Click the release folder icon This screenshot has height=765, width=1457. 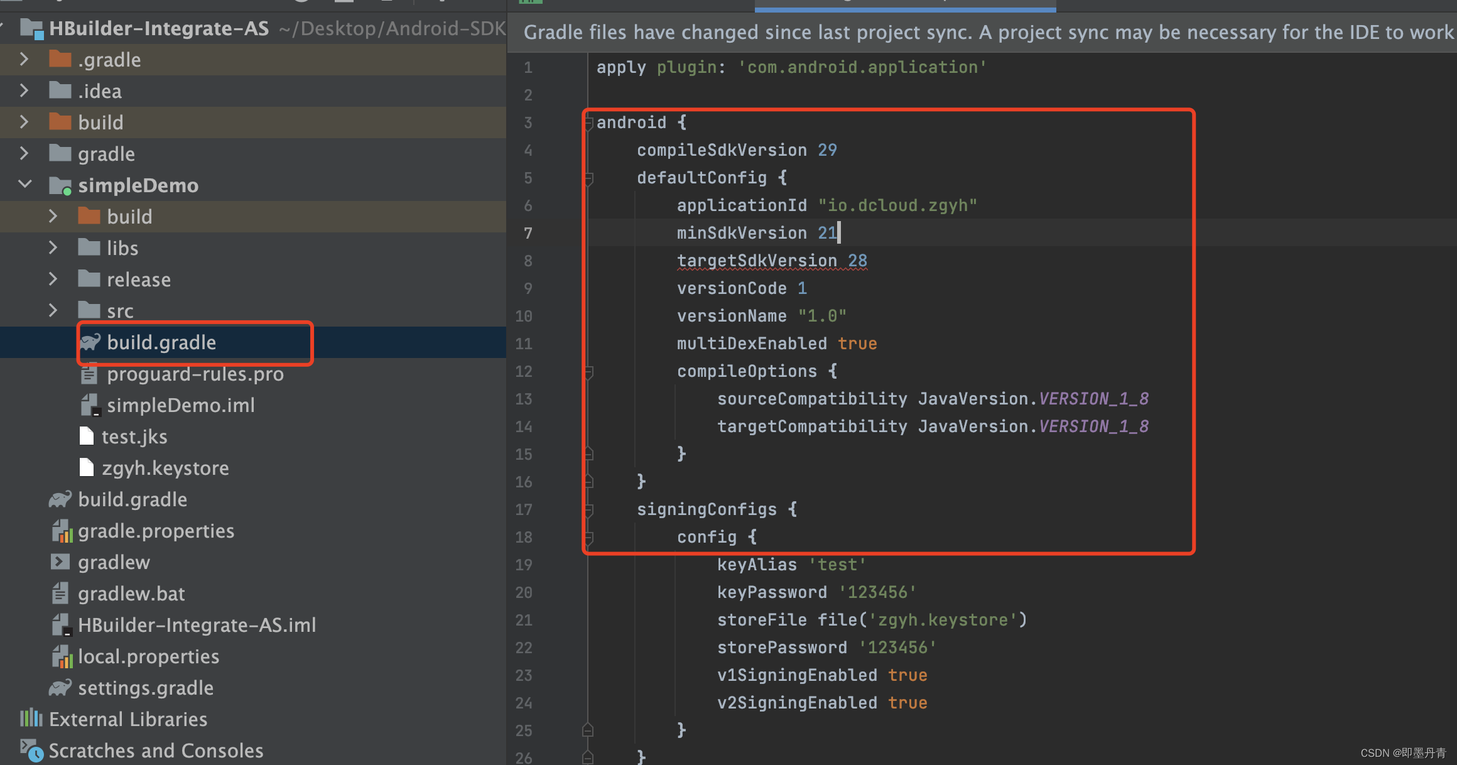(x=89, y=278)
